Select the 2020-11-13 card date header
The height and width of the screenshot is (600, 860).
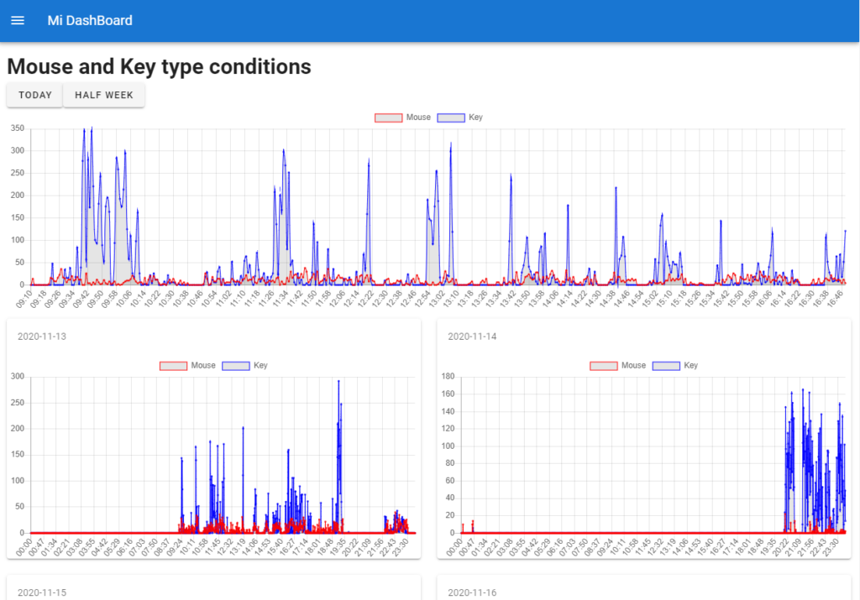(42, 337)
